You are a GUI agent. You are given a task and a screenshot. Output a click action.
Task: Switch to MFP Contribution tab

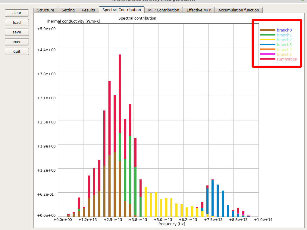[x=164, y=10]
